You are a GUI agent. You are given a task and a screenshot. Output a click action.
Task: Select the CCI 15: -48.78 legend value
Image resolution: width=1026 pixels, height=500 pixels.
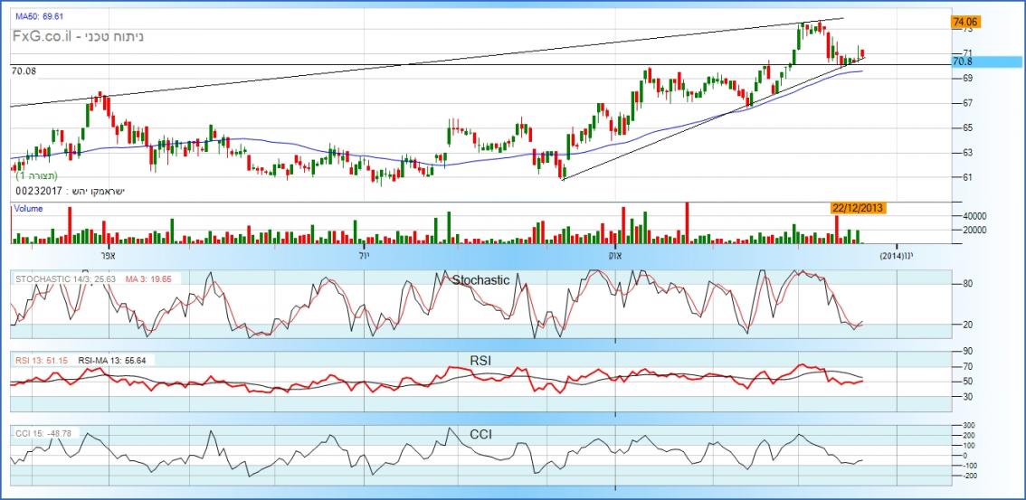click(43, 434)
